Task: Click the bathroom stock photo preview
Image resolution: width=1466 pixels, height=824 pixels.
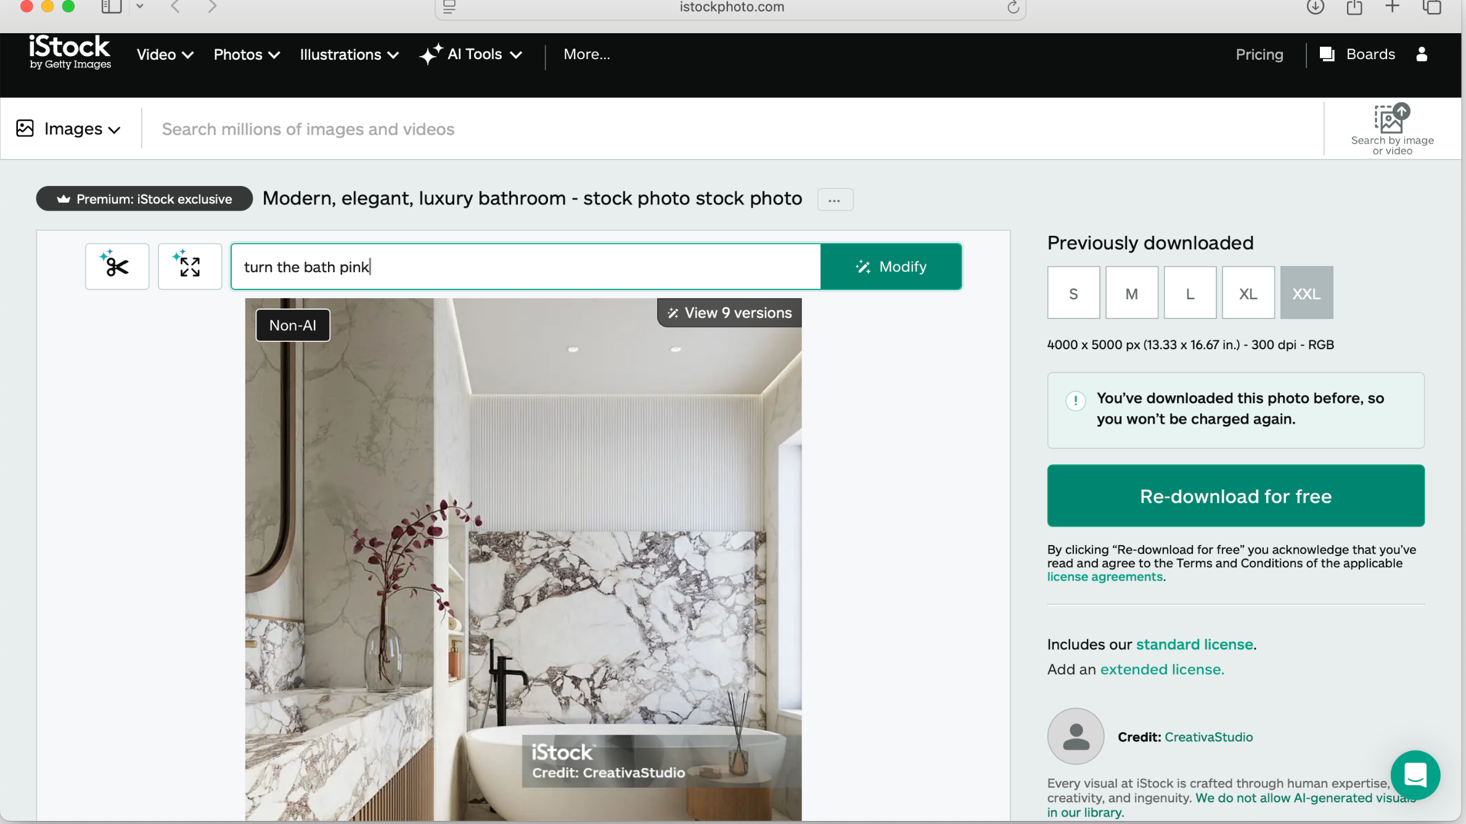Action: pos(523,559)
